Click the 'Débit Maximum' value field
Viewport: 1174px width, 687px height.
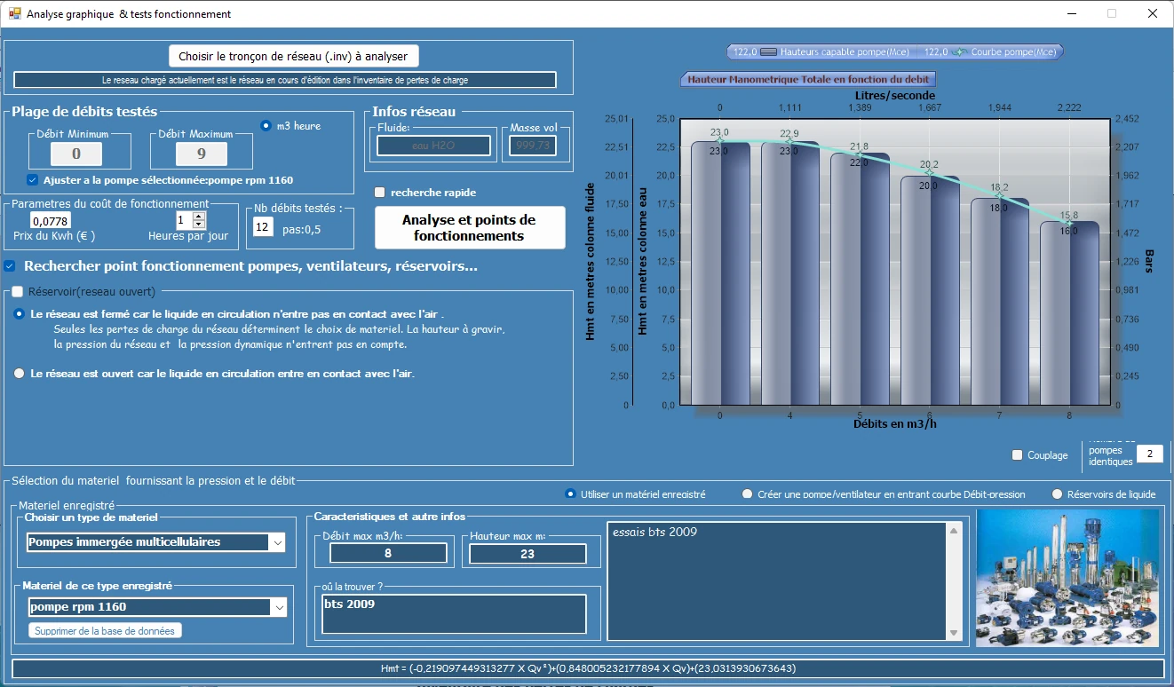(202, 154)
